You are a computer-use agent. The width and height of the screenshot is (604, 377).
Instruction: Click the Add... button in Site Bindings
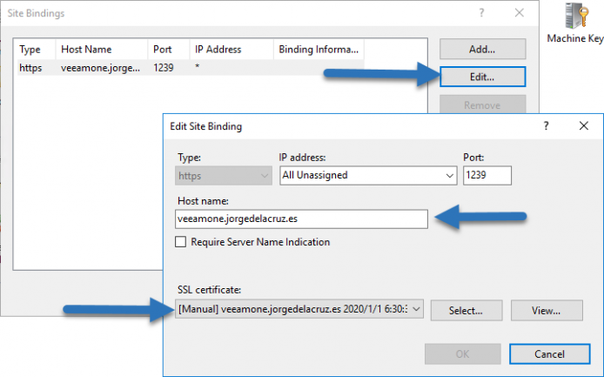(482, 49)
